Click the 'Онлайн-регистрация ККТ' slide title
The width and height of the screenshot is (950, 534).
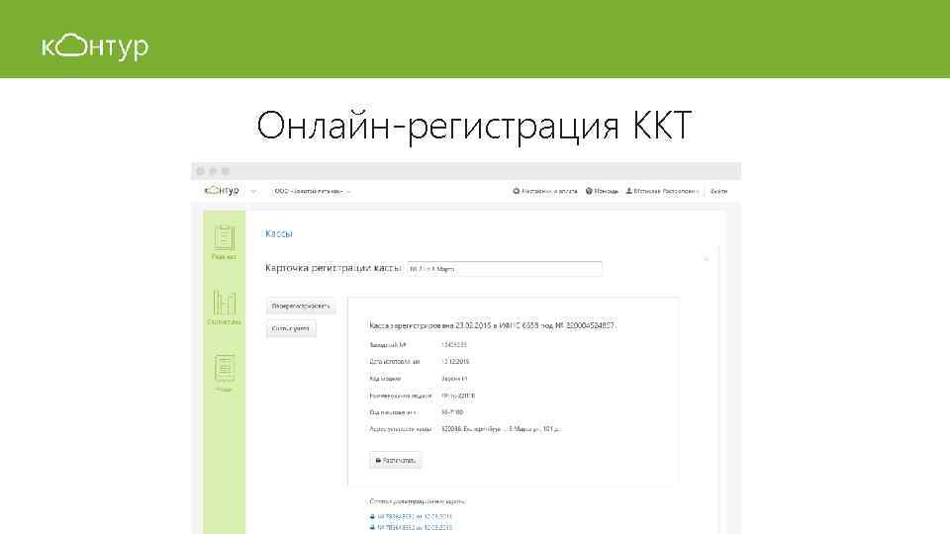[474, 126]
